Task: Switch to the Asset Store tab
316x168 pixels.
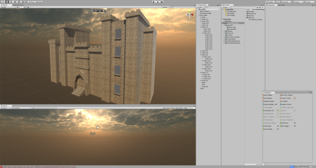Action: [19, 5]
